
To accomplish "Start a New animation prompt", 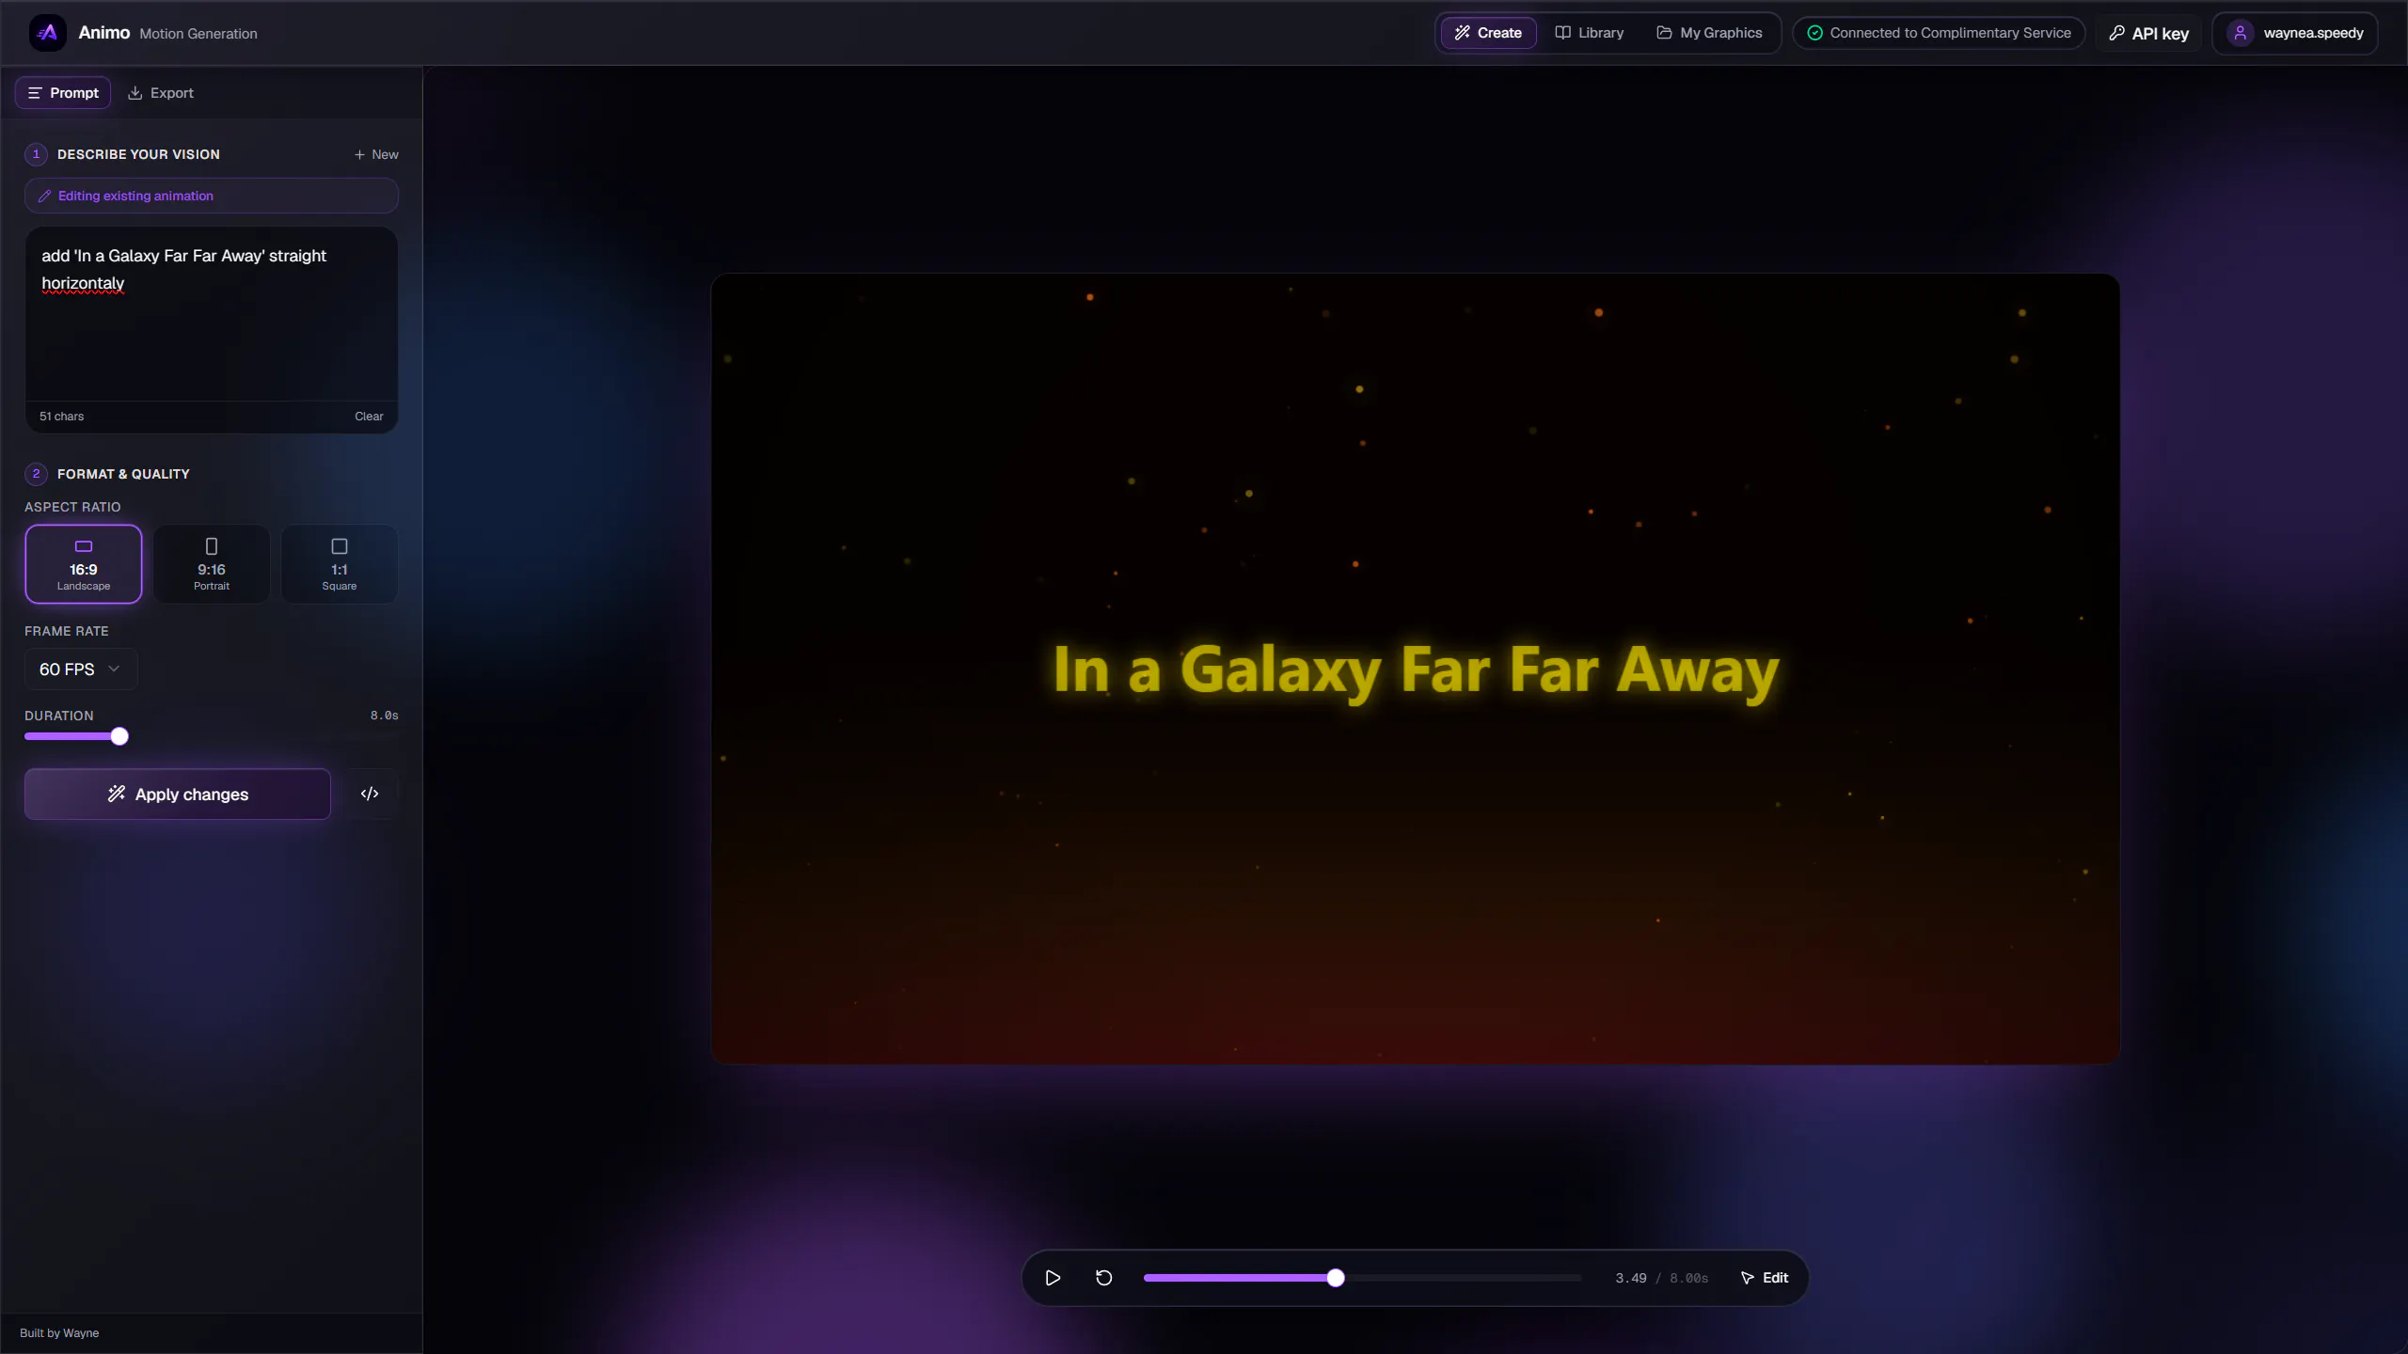I will (x=376, y=154).
